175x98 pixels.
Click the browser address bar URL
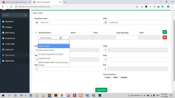coord(34,7)
